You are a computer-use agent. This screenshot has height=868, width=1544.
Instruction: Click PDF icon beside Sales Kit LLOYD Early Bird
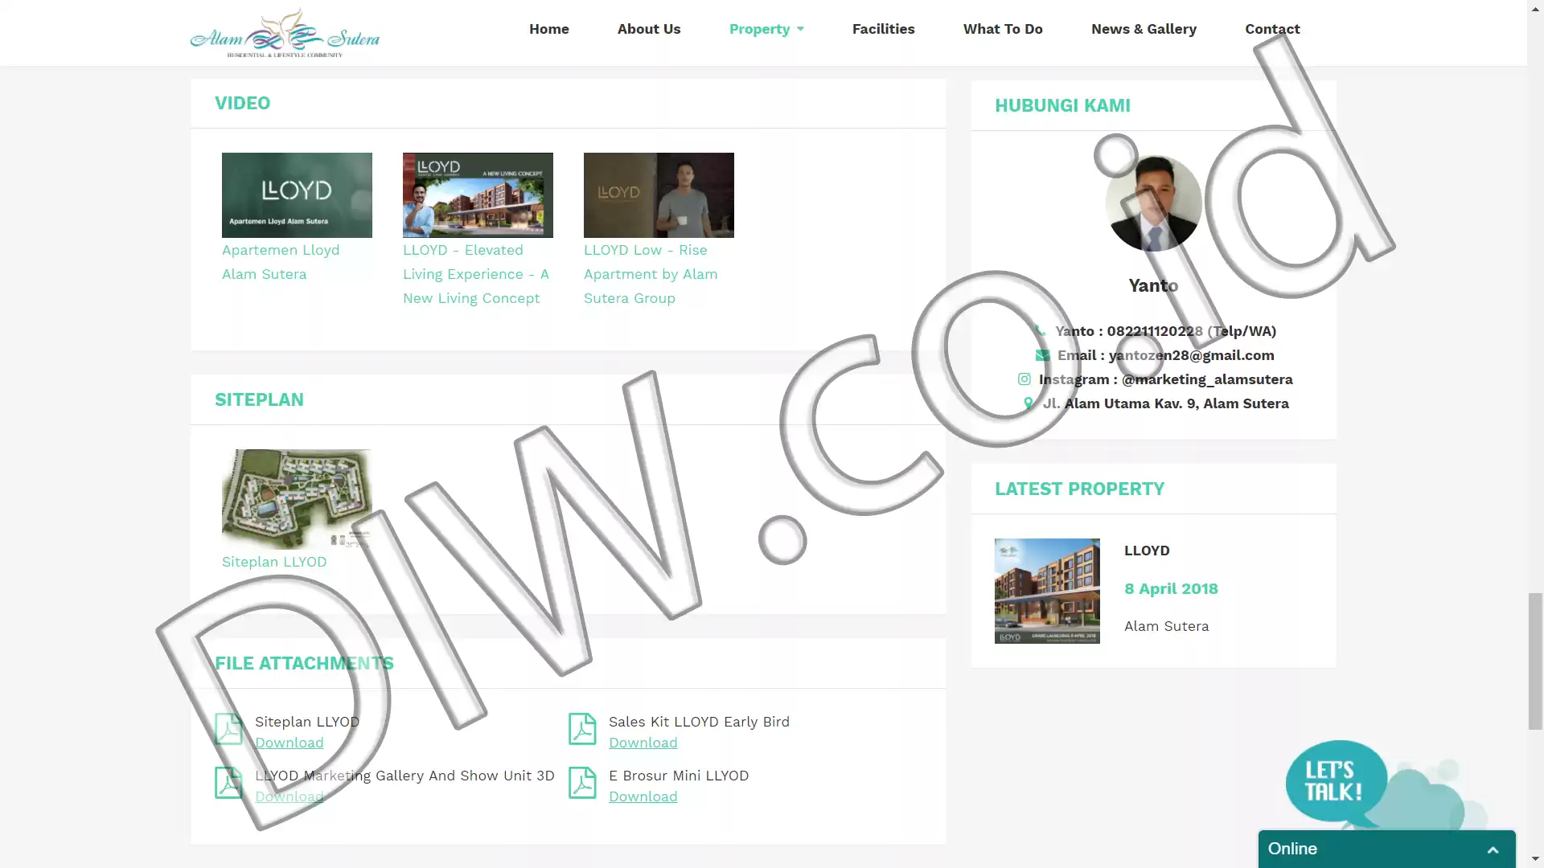[582, 729]
